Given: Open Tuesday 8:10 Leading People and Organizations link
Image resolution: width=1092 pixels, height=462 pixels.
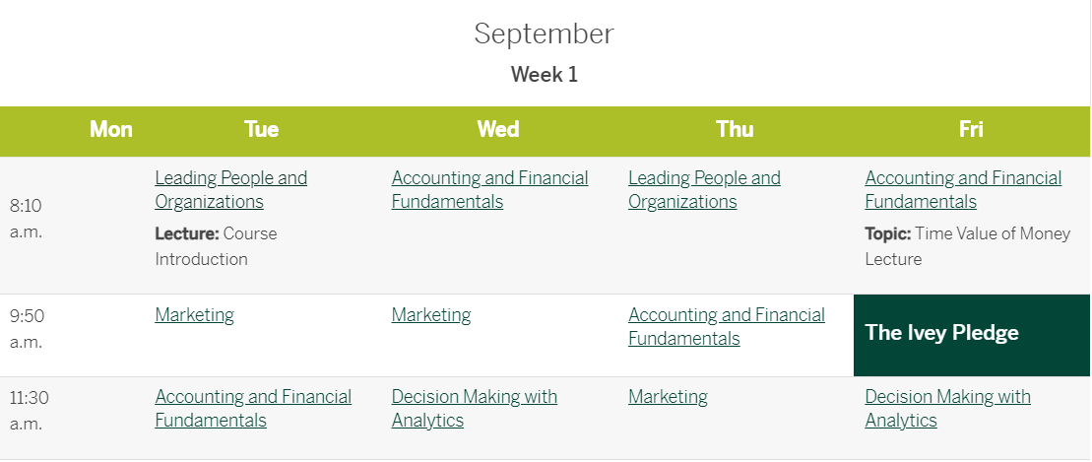Looking at the screenshot, I should tap(230, 189).
